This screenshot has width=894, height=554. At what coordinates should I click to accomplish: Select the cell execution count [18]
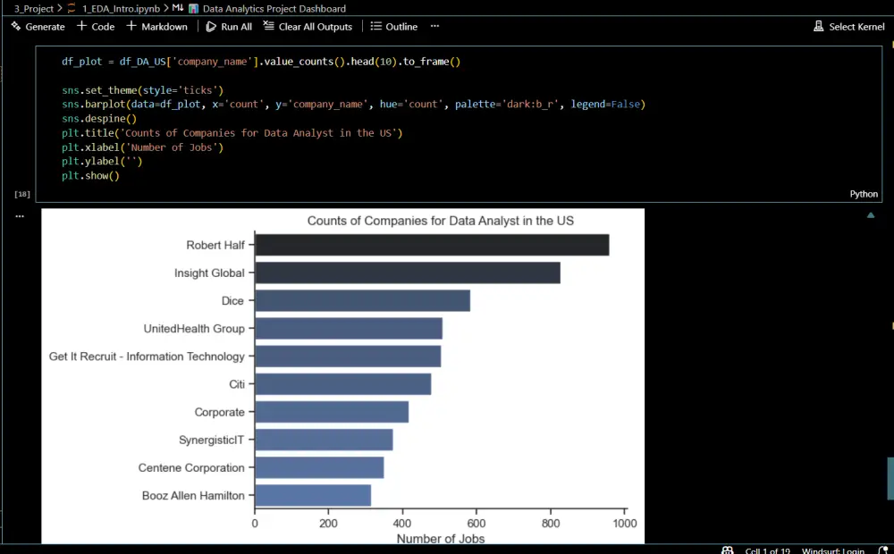21,193
